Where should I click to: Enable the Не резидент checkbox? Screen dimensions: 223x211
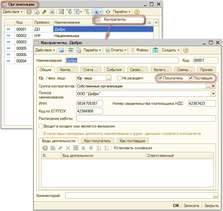(x=119, y=78)
